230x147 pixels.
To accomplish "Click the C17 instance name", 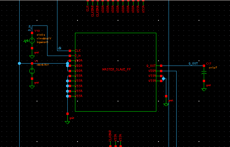I will 208,64.
